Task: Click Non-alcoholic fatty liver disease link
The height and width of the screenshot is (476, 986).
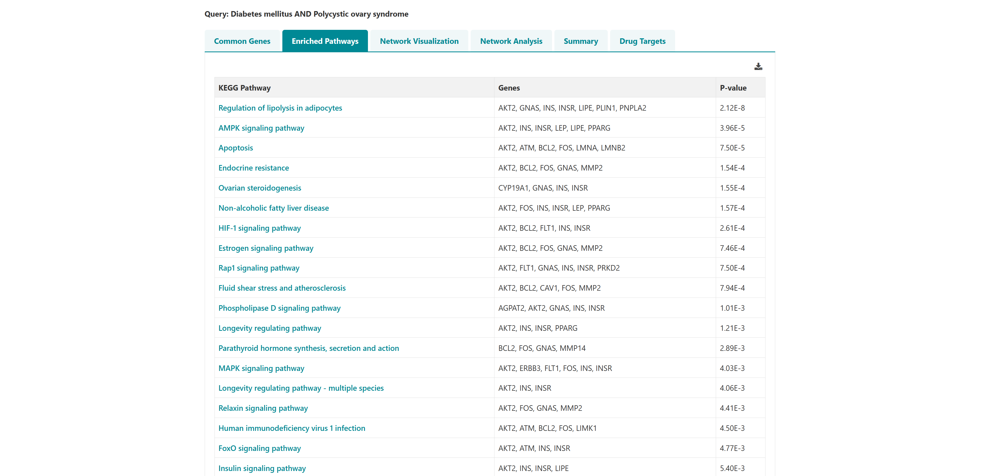Action: [273, 208]
